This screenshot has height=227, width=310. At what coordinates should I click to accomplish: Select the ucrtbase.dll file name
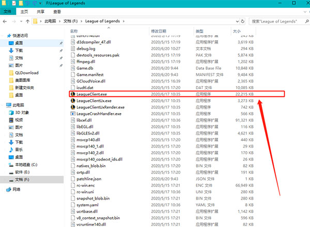point(87,212)
